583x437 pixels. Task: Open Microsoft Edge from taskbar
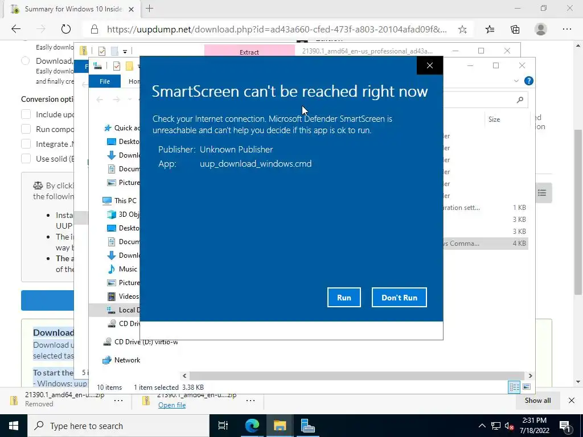pos(252,426)
